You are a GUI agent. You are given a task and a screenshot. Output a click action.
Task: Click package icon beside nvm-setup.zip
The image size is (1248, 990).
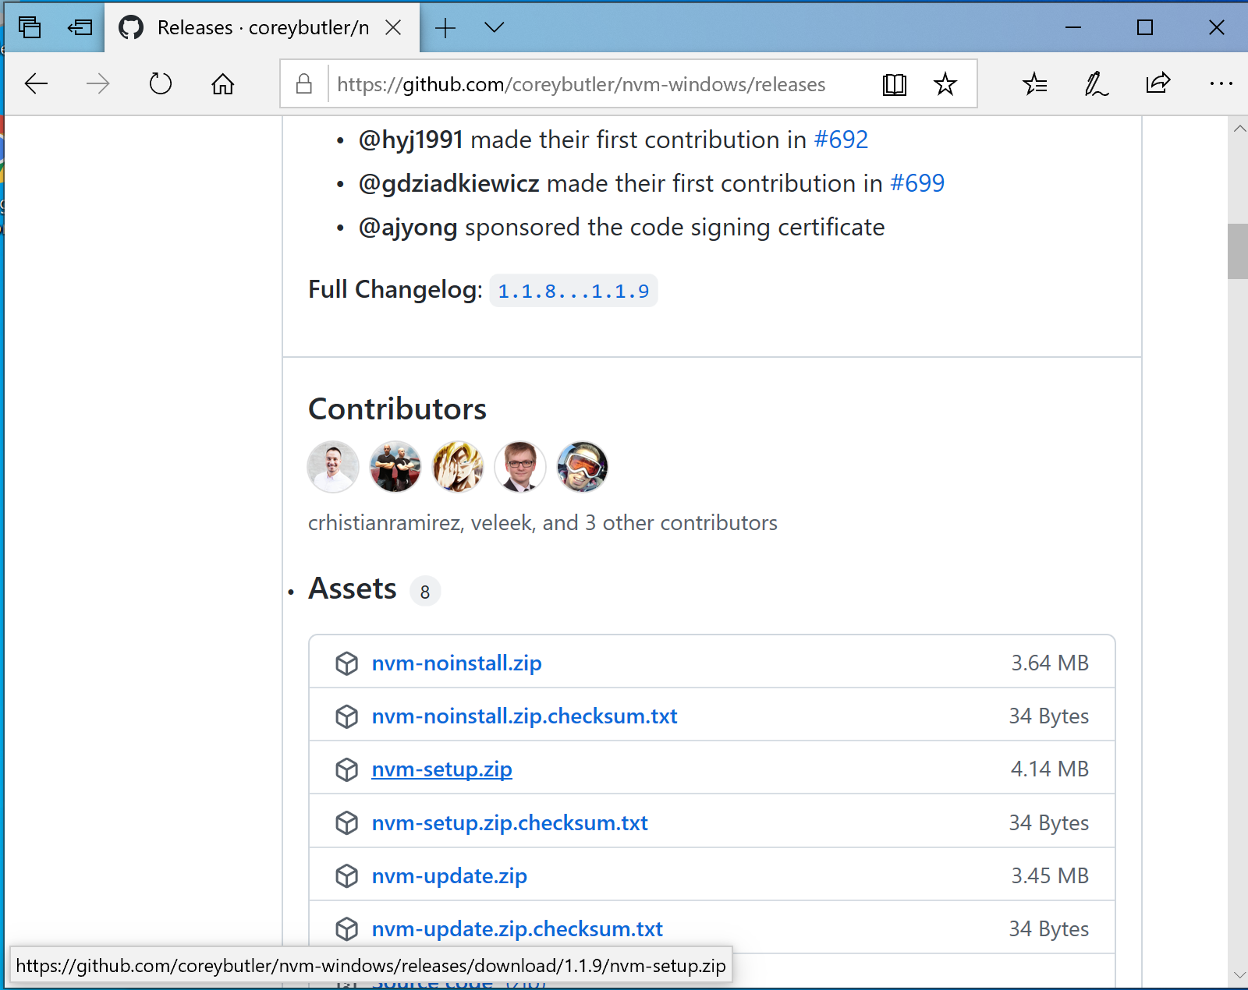346,769
